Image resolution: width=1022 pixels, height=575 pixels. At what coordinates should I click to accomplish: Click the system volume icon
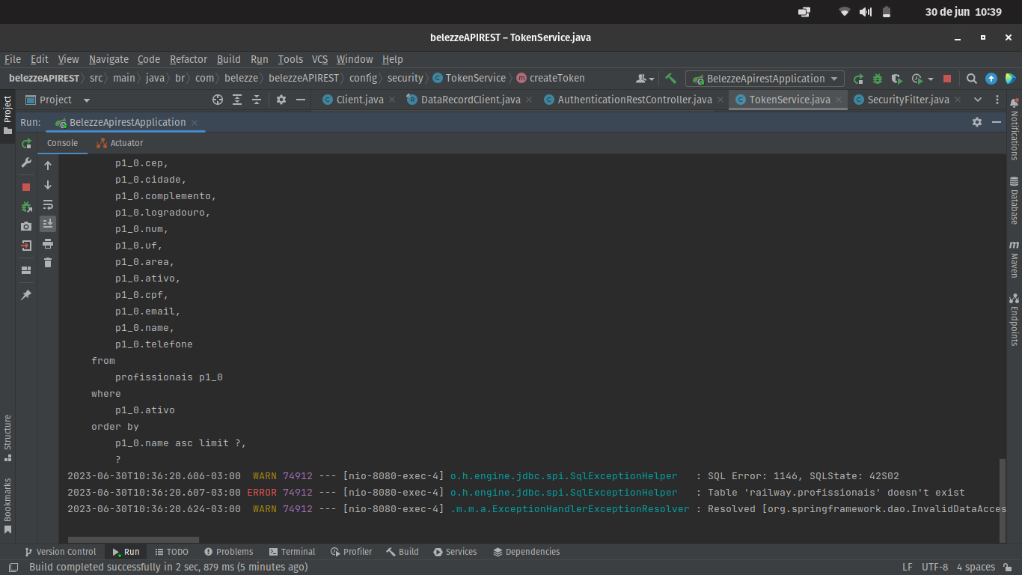[866, 12]
